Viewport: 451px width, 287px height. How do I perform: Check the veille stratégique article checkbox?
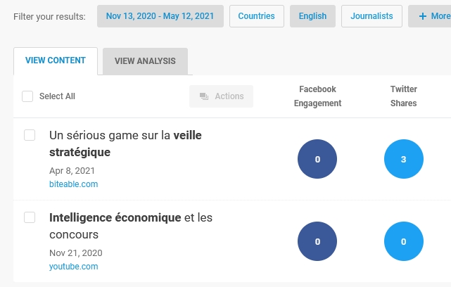(30, 135)
